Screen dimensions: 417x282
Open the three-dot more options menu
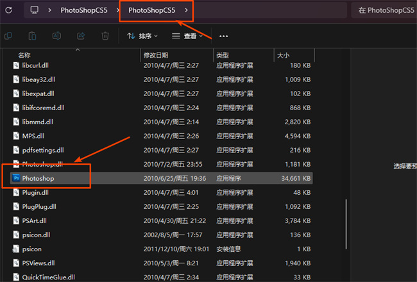[x=223, y=36]
